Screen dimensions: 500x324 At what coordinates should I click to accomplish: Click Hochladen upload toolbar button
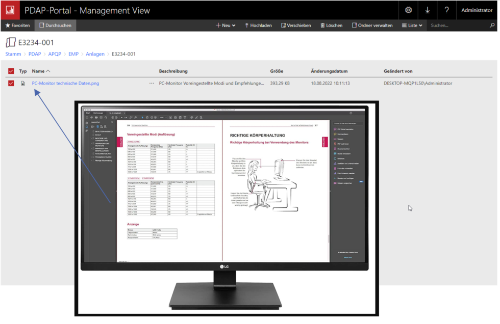[258, 25]
